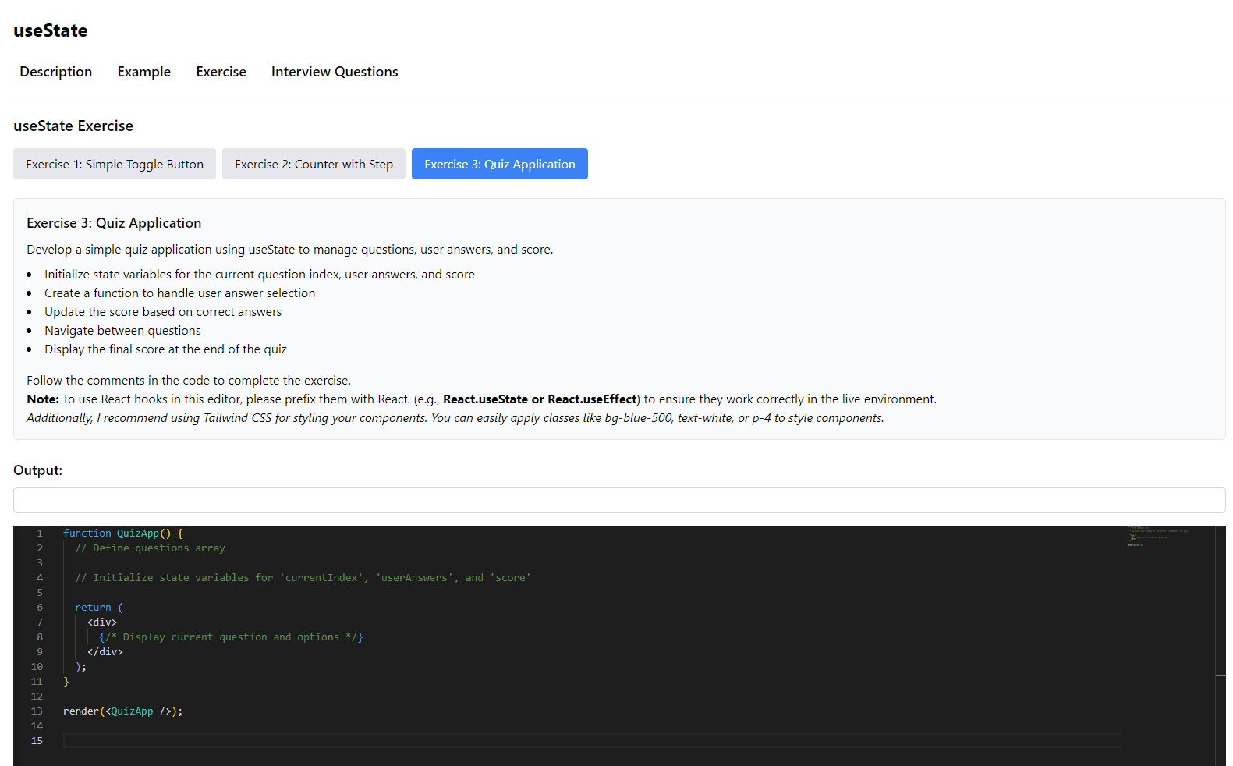Click the 'useState' page heading
Image resolution: width=1233 pixels, height=766 pixels.
(51, 30)
